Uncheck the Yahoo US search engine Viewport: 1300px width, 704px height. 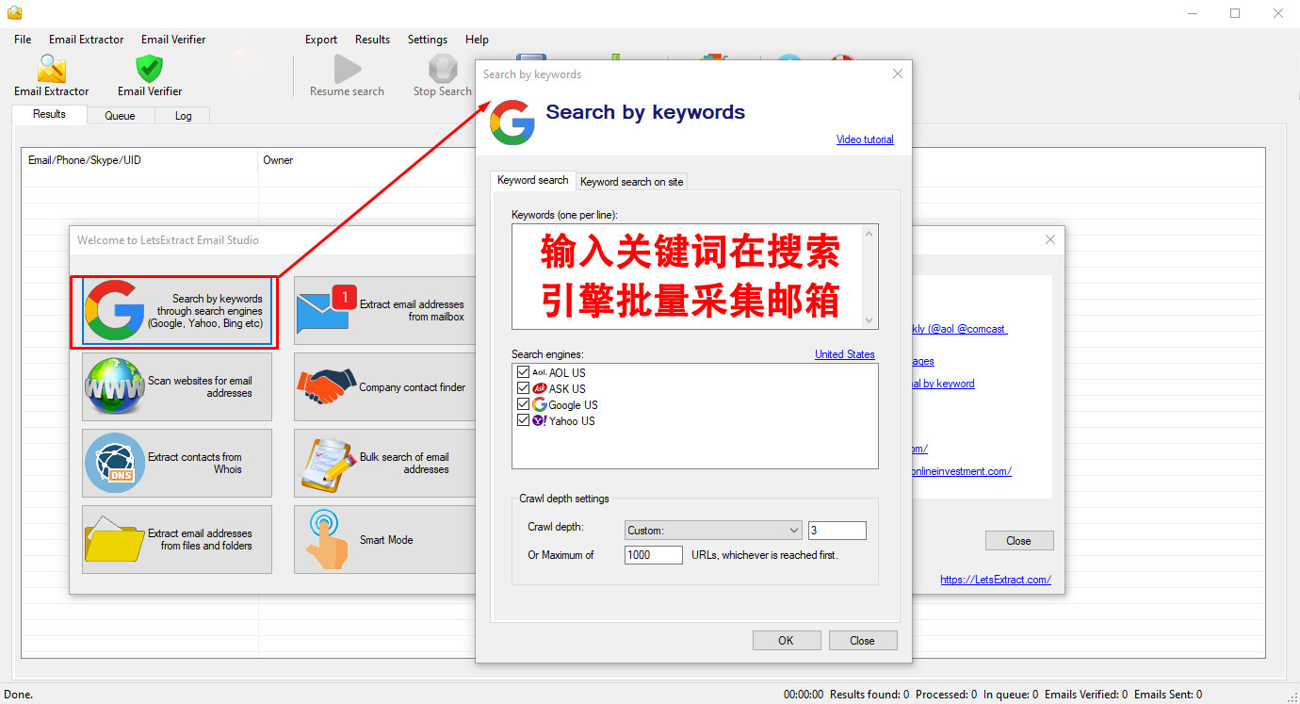tap(523, 420)
